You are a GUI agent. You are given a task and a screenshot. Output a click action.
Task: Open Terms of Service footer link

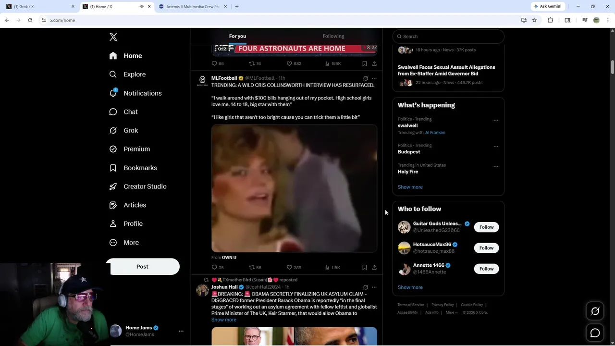click(x=411, y=305)
